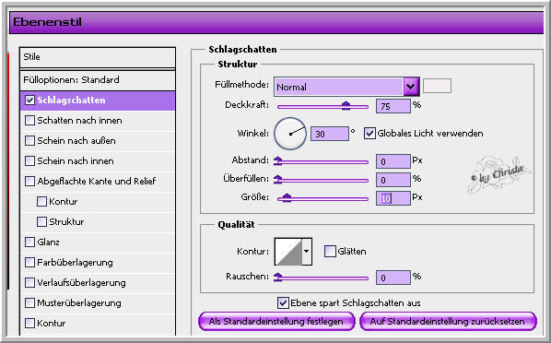Click the Überfüllen slider handle
This screenshot has width=551, height=343.
278,179
